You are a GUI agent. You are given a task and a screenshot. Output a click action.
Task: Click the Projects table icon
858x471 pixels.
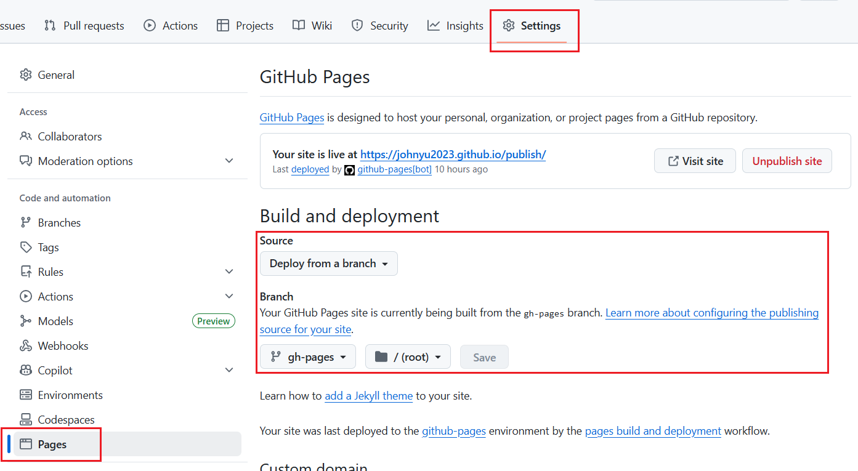coord(223,25)
